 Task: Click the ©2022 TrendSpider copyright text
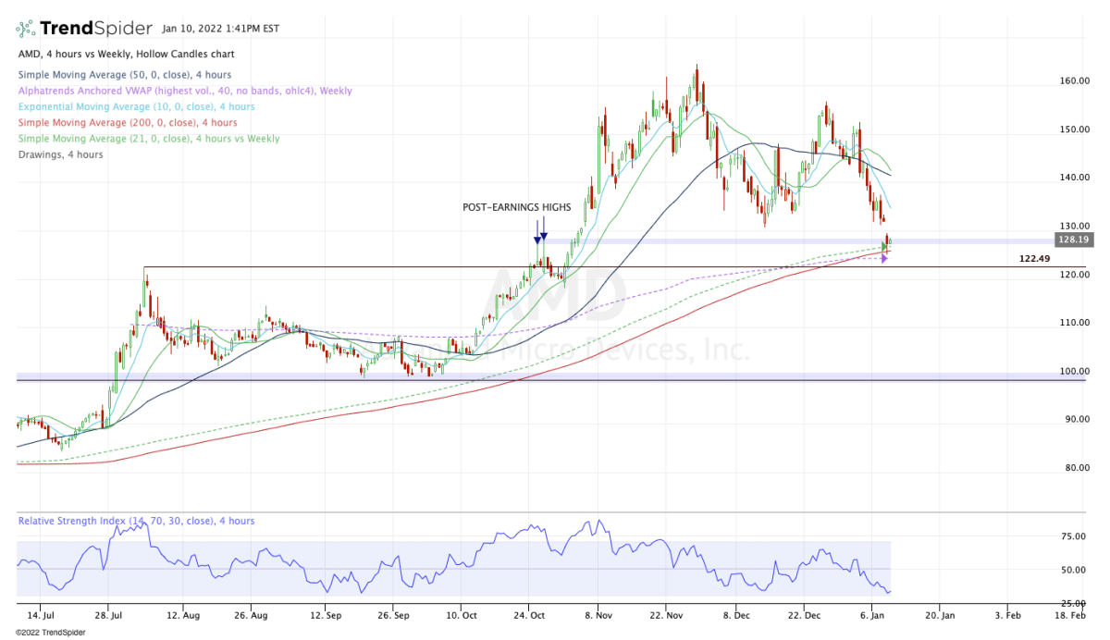pyautogui.click(x=44, y=632)
